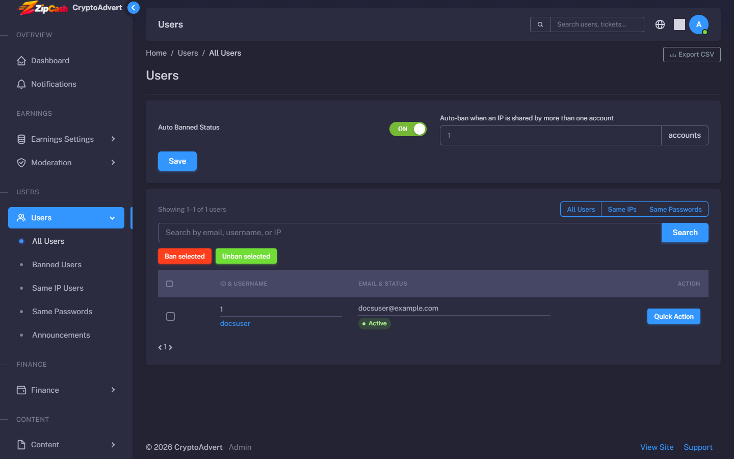Export users with Export CSV button
Viewport: 734px width, 459px height.
[x=692, y=55]
